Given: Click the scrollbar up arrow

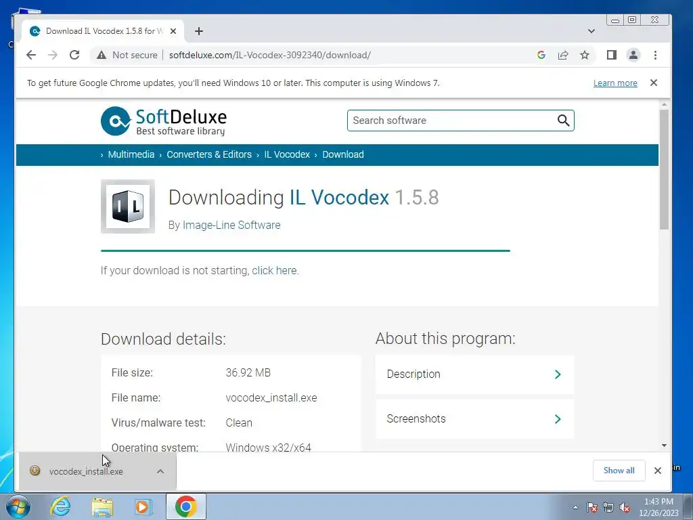Looking at the screenshot, I should pyautogui.click(x=664, y=104).
